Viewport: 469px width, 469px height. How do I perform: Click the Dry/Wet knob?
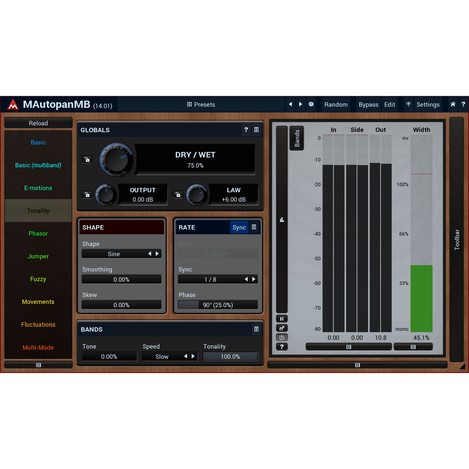point(116,159)
